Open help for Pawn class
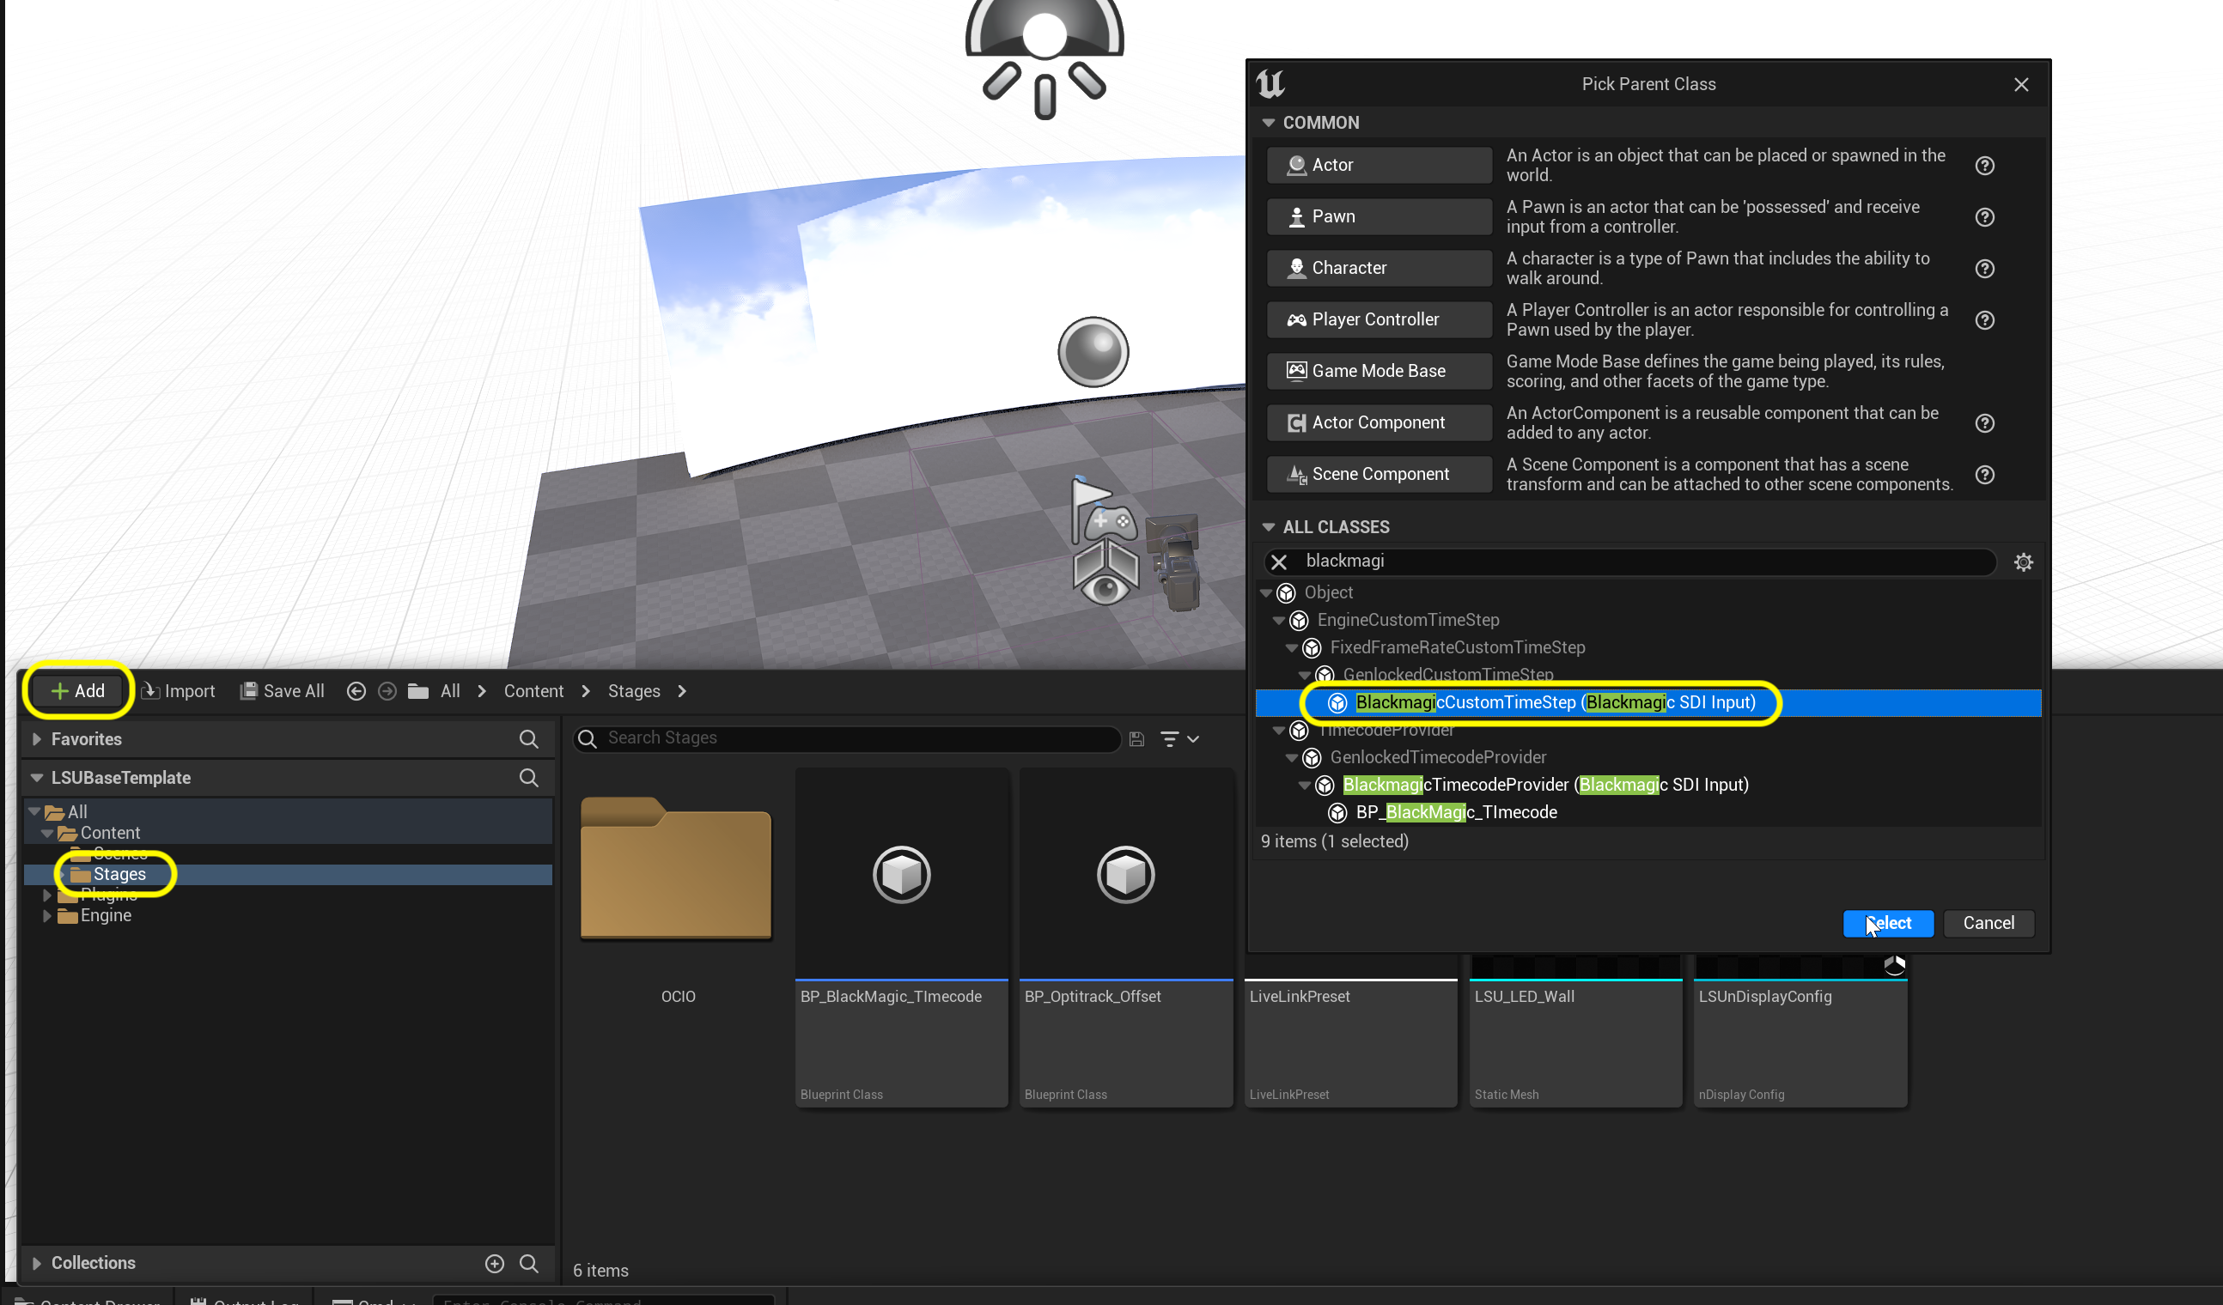Viewport: 2223px width, 1305px height. coord(1985,217)
